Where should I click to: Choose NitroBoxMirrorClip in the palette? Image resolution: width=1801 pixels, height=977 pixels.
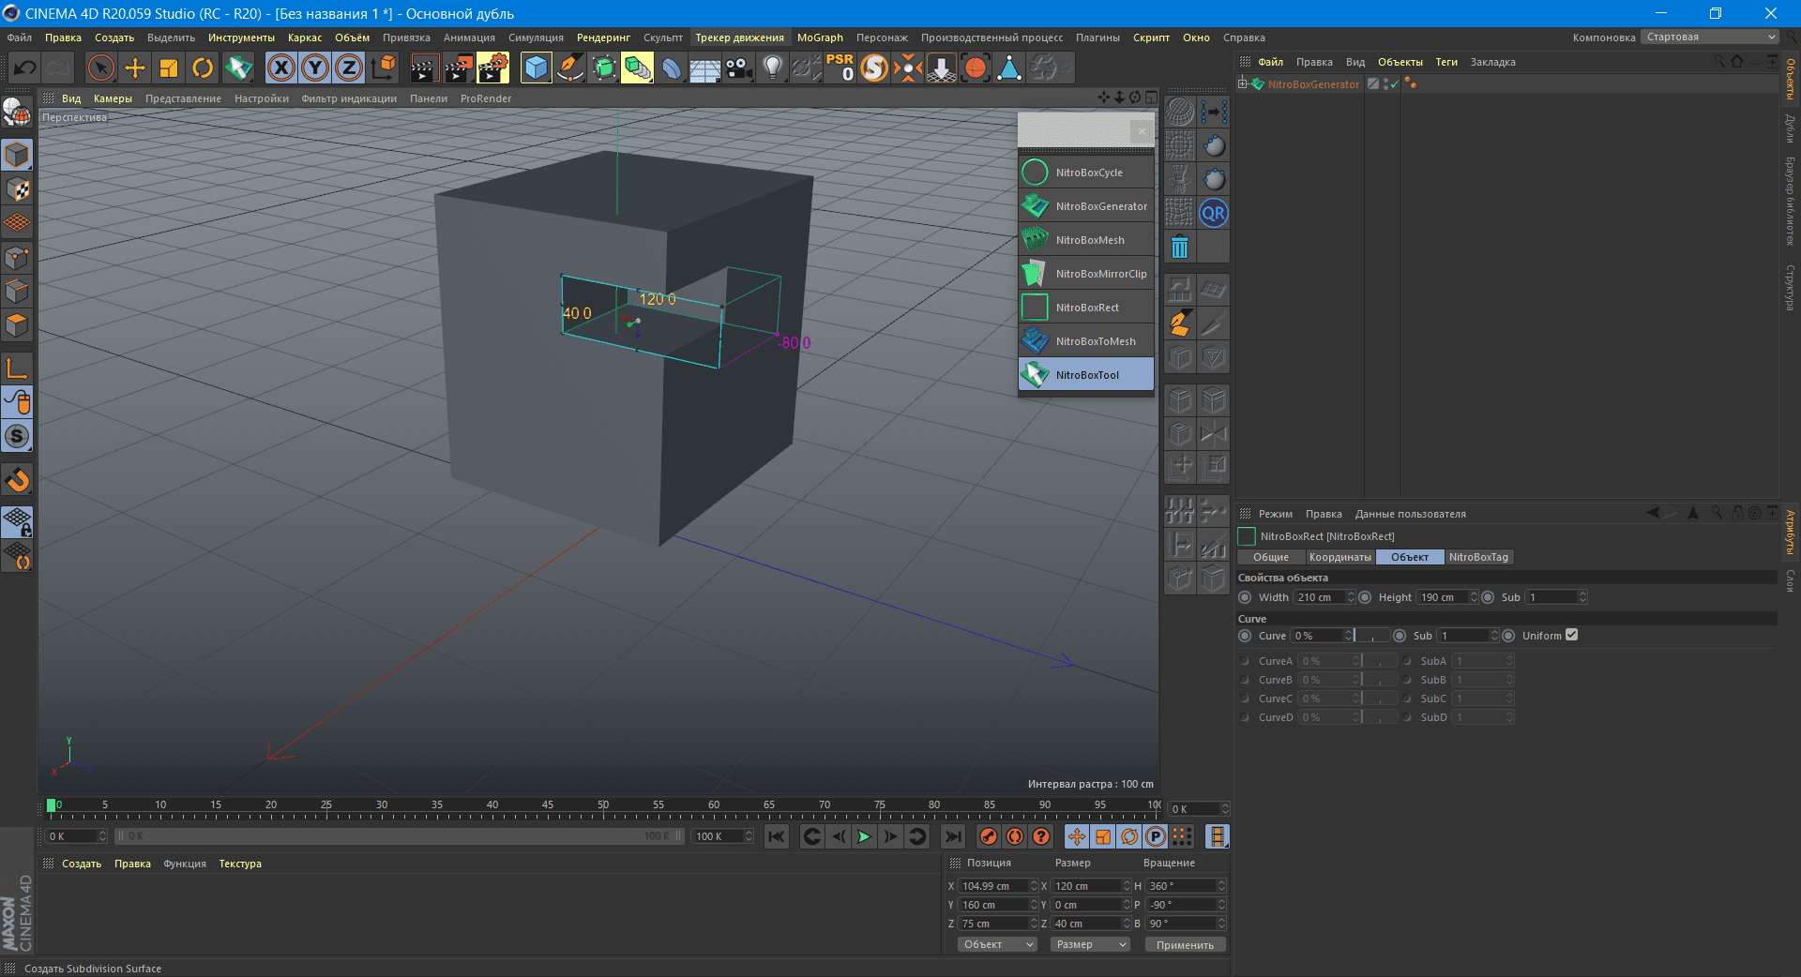click(x=1086, y=274)
